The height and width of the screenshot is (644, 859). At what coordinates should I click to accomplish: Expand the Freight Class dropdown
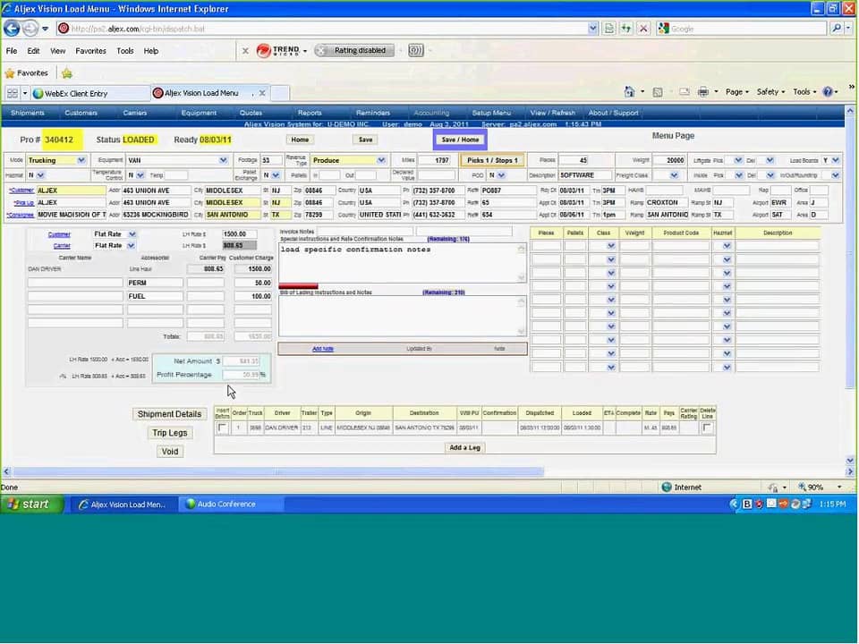674,175
